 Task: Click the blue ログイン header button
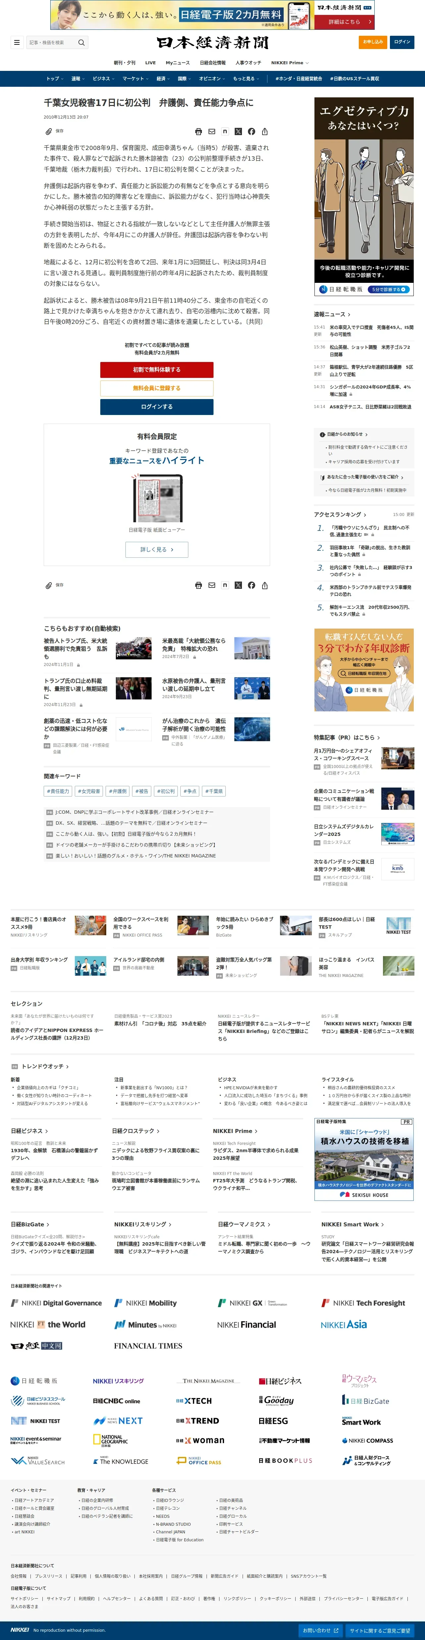point(402,43)
